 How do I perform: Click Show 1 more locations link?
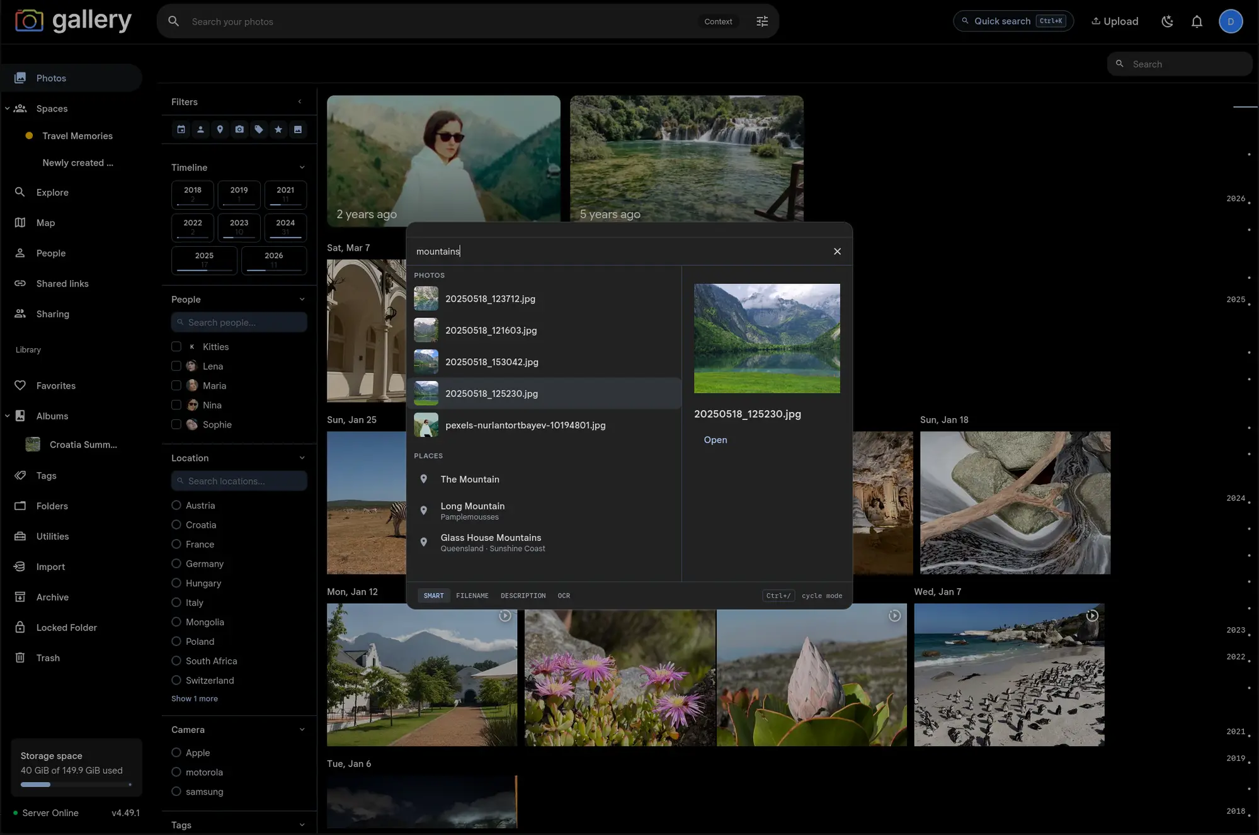[x=195, y=698]
